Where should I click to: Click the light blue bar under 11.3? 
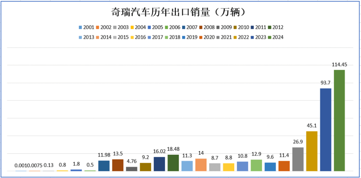pos(187,166)
